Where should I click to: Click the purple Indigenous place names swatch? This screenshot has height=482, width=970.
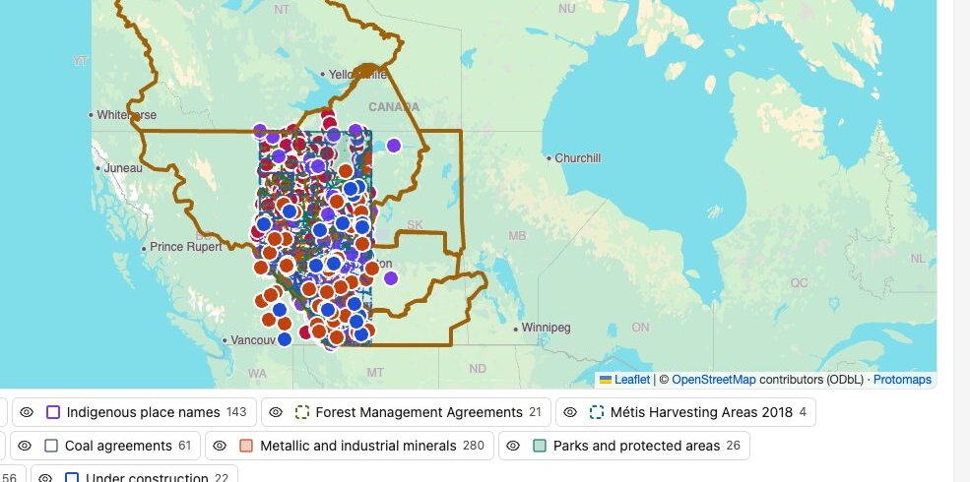53,412
